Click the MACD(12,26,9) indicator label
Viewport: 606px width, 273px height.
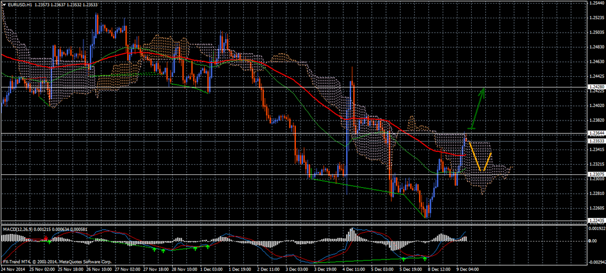[17, 228]
